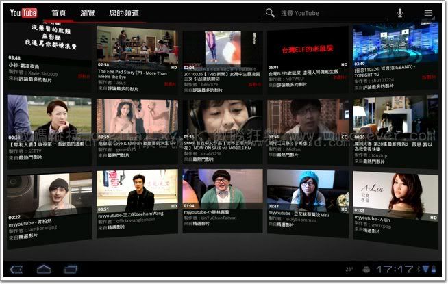Open the BIGBANG TONIGHT video thumbnail

click(395, 44)
